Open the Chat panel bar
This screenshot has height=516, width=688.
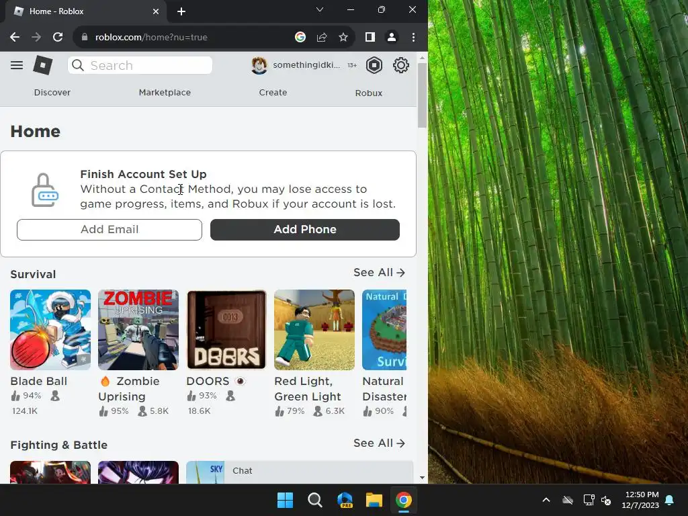(x=300, y=472)
